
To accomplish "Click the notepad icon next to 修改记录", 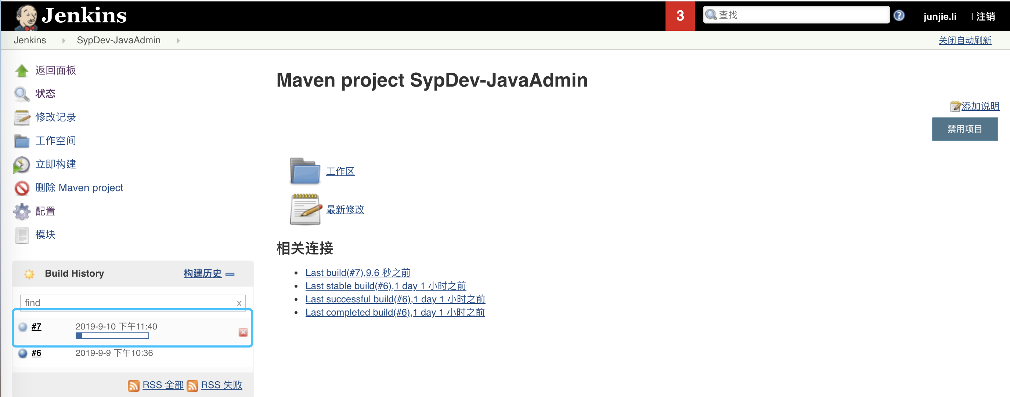I will (22, 118).
